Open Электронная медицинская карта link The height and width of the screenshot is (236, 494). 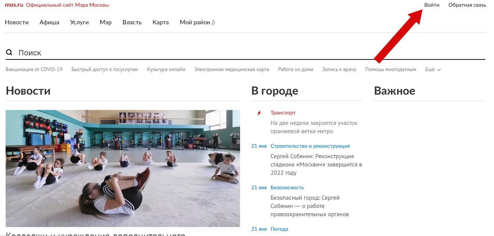tap(231, 70)
